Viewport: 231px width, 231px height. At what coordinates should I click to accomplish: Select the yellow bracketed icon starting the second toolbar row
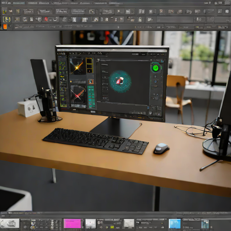(7, 19)
